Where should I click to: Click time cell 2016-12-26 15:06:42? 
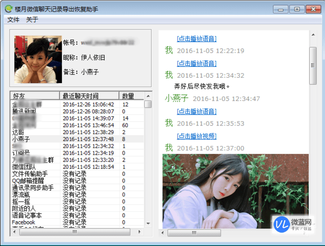pyautogui.click(x=88, y=105)
